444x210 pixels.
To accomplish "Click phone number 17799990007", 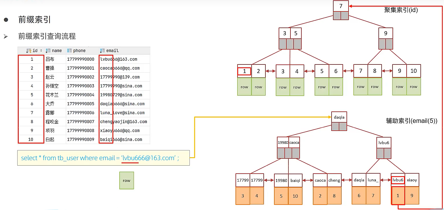I will click(81, 122).
